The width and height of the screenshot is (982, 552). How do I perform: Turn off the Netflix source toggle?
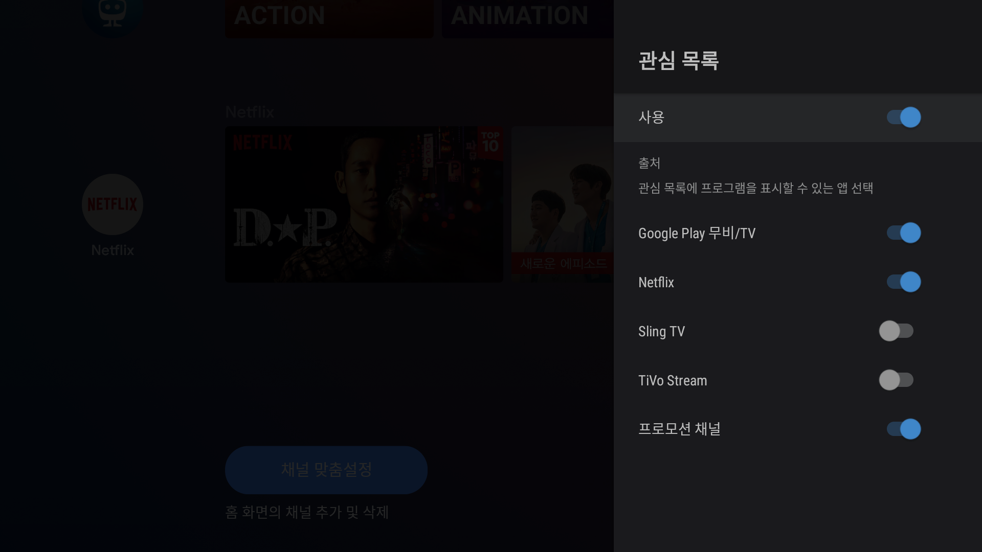[903, 282]
